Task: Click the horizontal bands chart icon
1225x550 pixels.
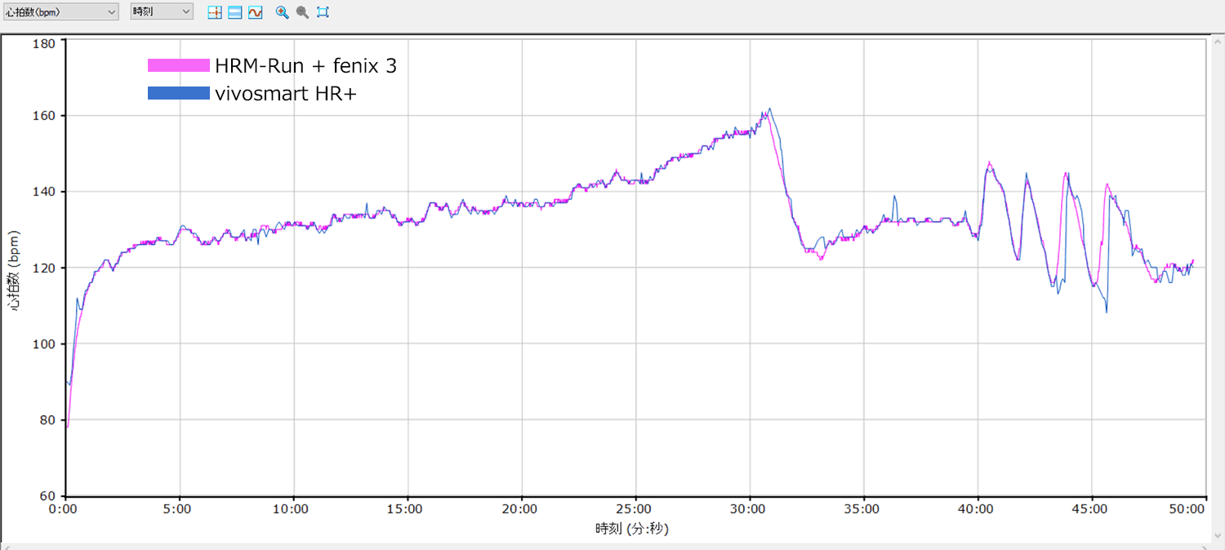Action: (235, 12)
